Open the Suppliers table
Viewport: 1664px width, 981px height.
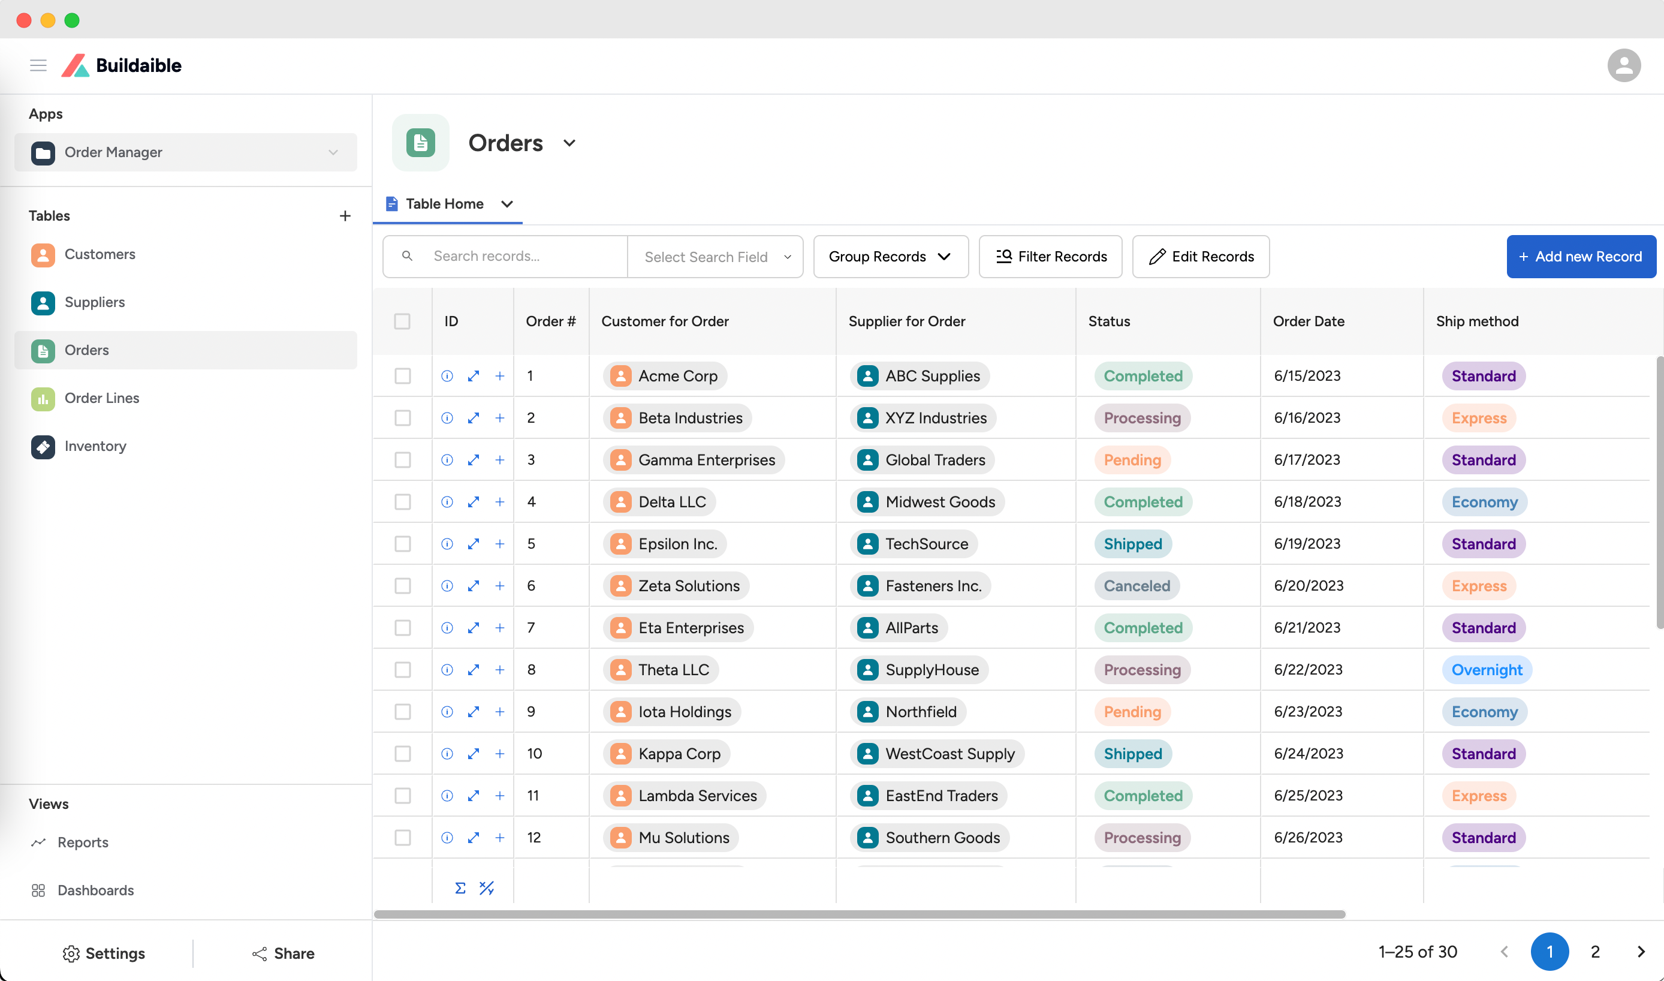click(186, 302)
